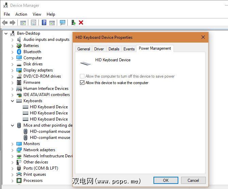
Task: Click the Monitors category icon
Action: tap(19, 144)
